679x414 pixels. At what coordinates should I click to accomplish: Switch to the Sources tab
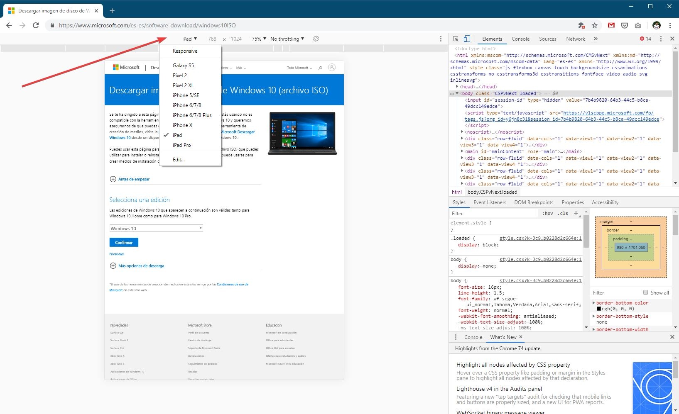point(547,39)
